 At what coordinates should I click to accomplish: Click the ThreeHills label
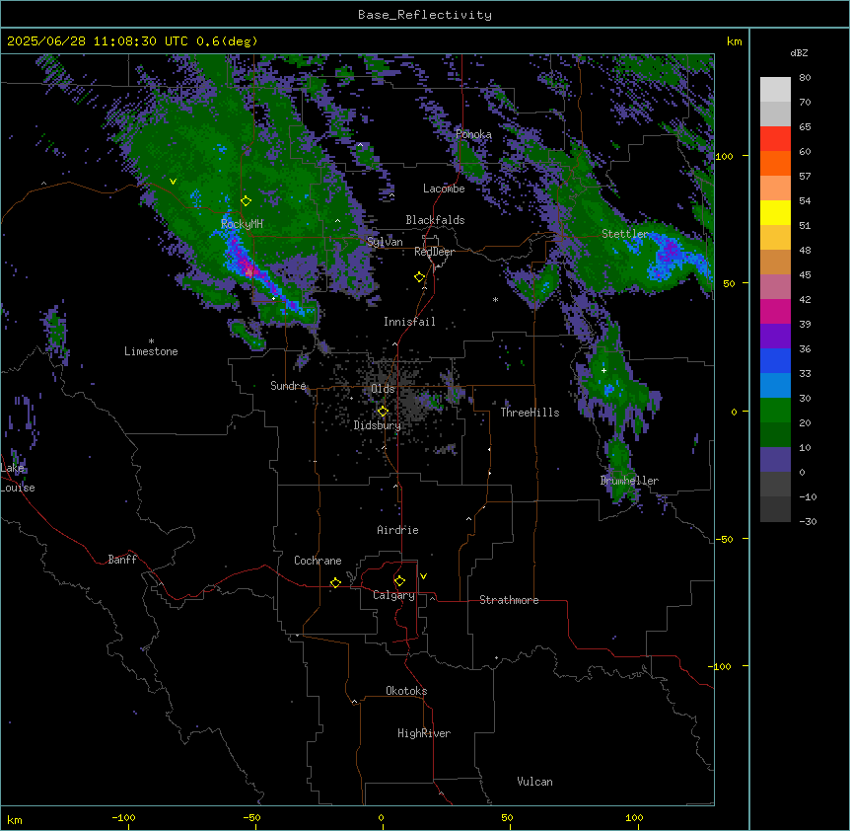[x=530, y=413]
